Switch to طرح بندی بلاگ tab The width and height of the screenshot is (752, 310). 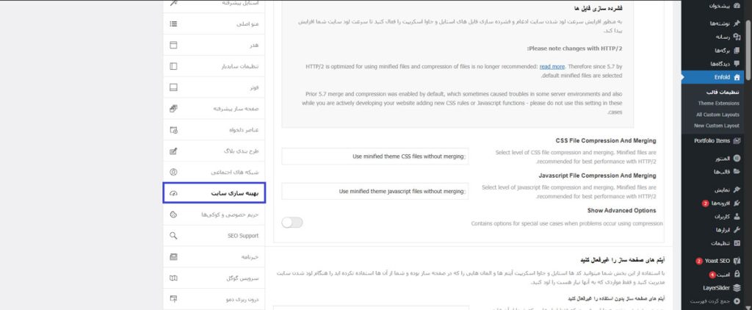tap(214, 151)
